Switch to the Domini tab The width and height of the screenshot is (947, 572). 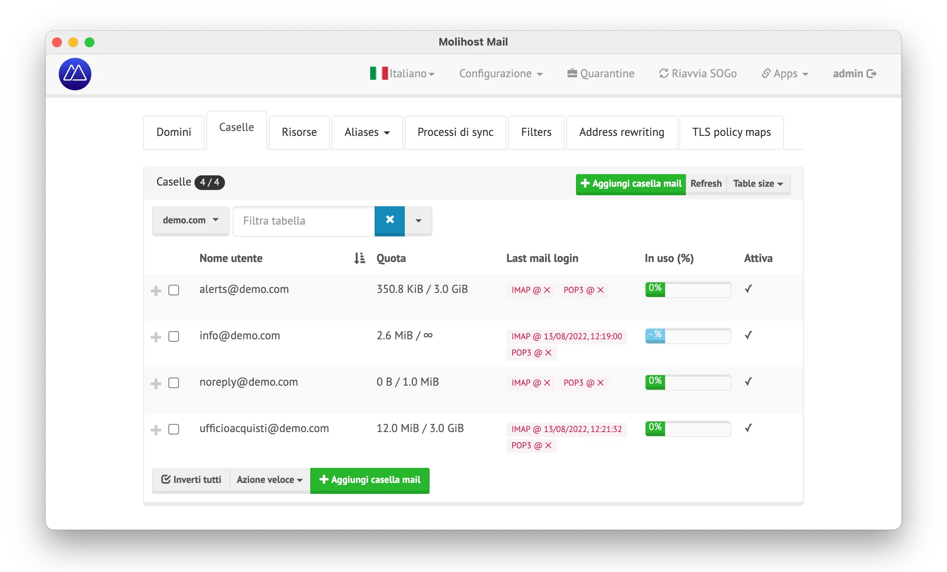(x=174, y=132)
